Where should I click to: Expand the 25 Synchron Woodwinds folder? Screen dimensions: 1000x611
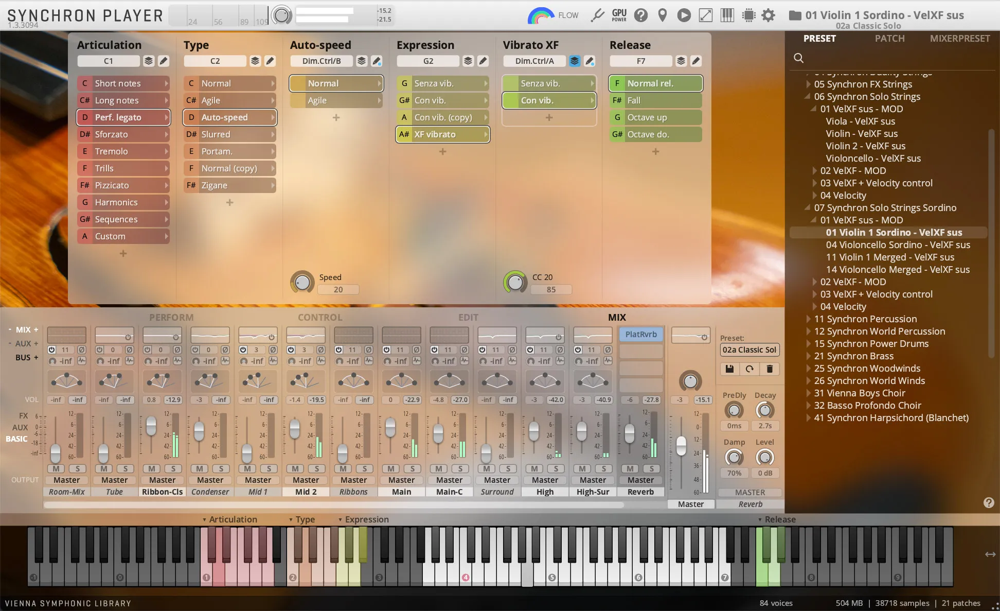coord(808,369)
